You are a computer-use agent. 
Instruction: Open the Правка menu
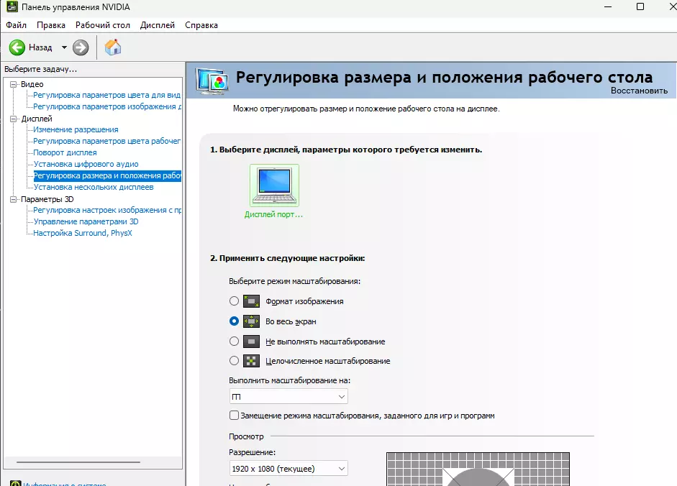(51, 25)
